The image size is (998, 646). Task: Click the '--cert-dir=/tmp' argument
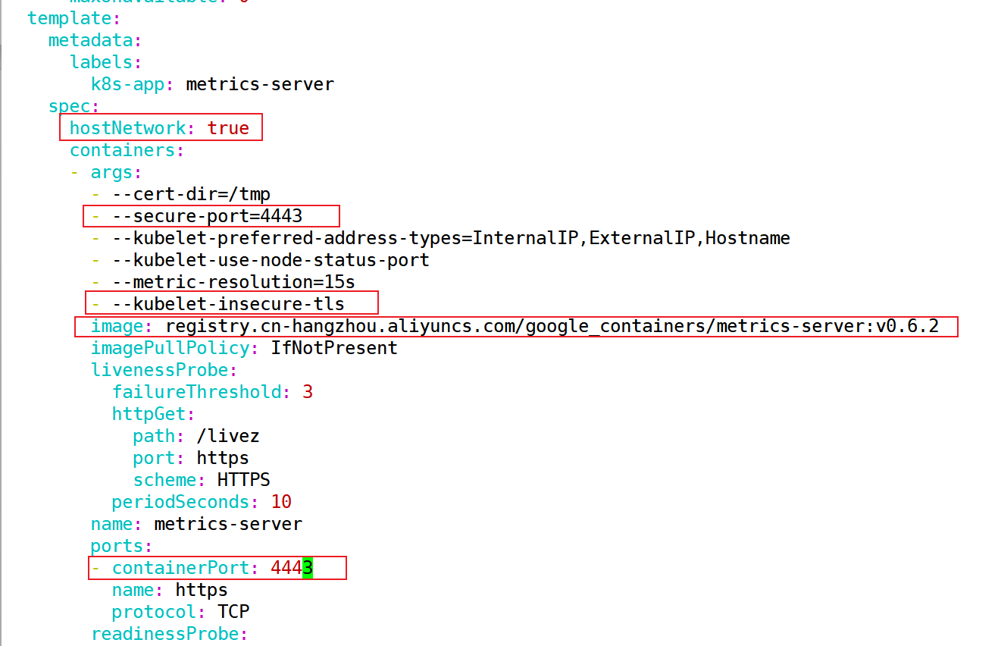pos(191,194)
